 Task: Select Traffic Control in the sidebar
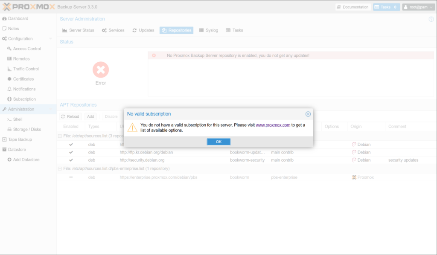click(x=26, y=69)
